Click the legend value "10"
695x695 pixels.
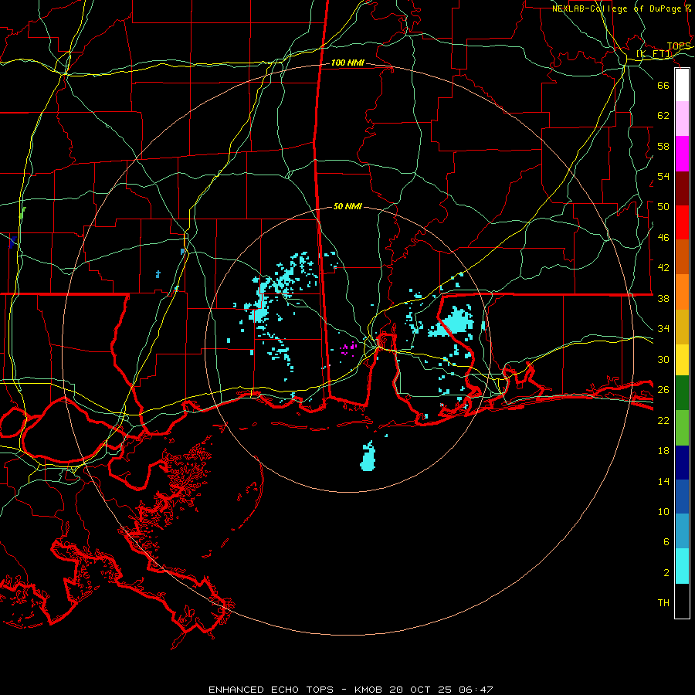[663, 511]
